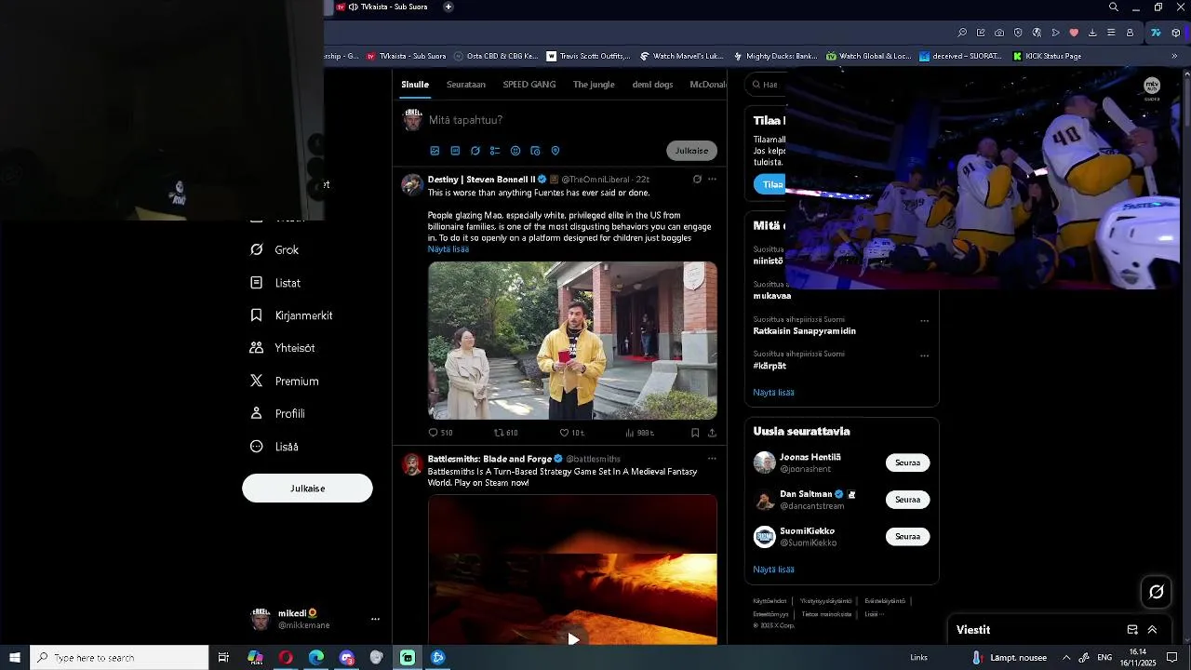This screenshot has height=670, width=1191.
Task: Open the Windows notification center
Action: [1172, 658]
